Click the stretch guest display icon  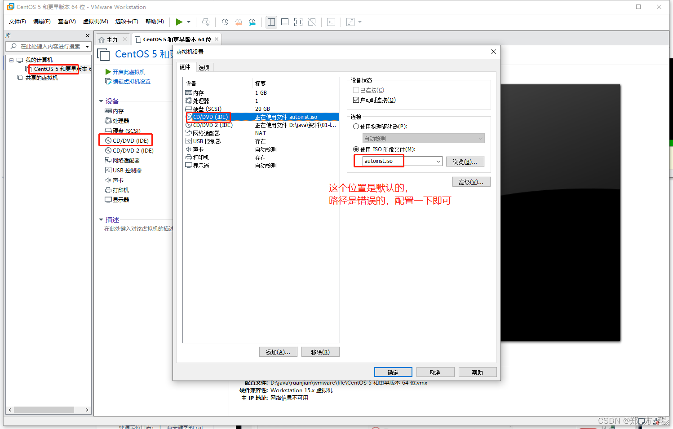click(x=350, y=22)
